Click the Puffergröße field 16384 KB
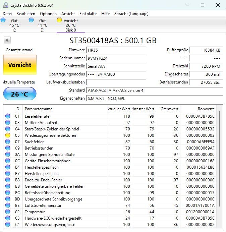 click(206, 50)
